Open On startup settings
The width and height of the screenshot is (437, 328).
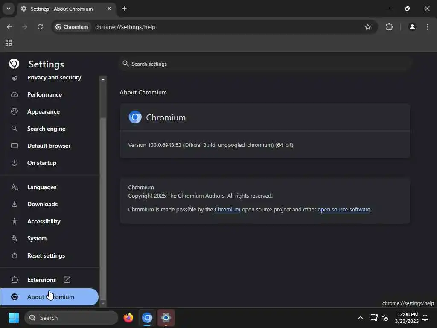click(x=50, y=163)
